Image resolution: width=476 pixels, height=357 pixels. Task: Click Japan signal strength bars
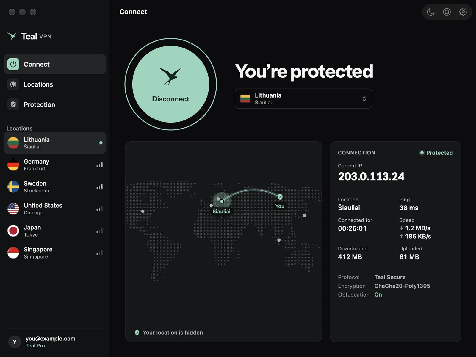[x=100, y=231]
